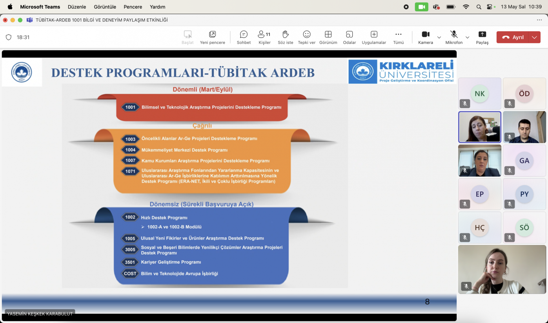This screenshot has height=323, width=548.
Task: Open the dropdown next to Ayrıl
Action: click(x=534, y=37)
